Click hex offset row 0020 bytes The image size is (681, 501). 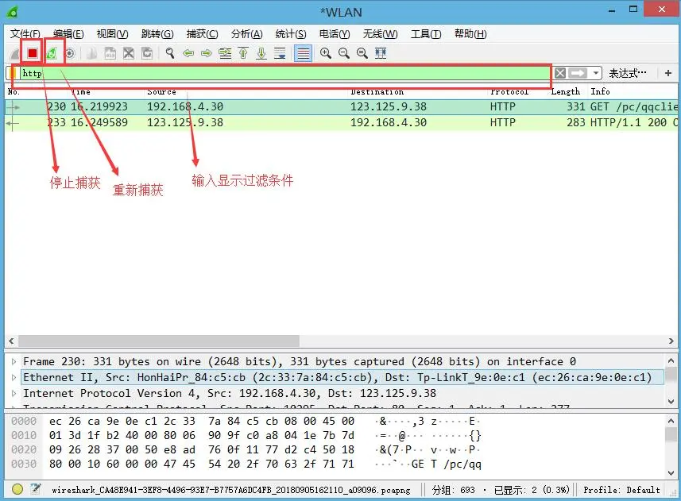(202, 450)
